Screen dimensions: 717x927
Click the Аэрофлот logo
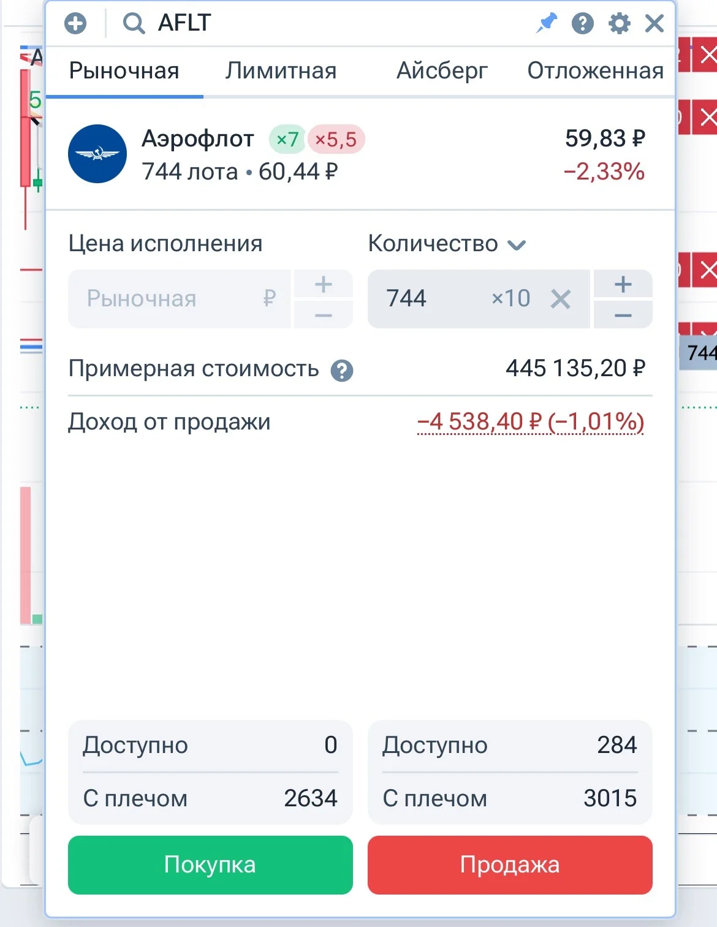[x=97, y=154]
